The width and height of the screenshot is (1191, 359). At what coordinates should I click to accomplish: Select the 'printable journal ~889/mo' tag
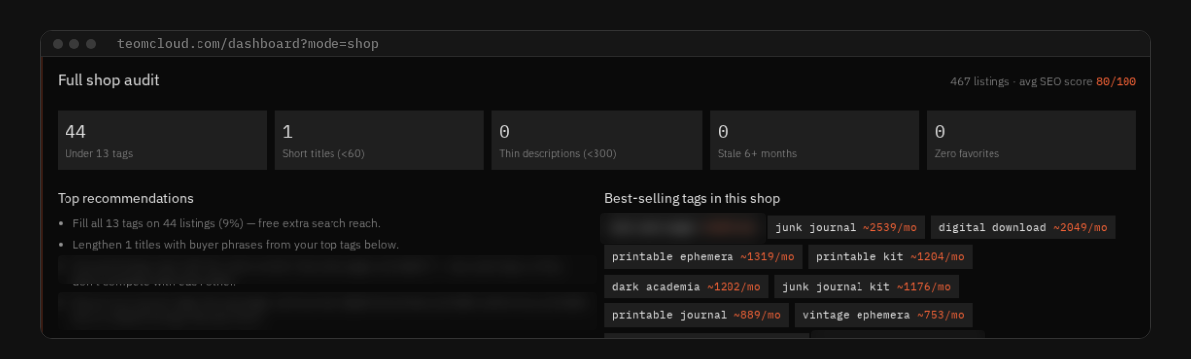[697, 316]
